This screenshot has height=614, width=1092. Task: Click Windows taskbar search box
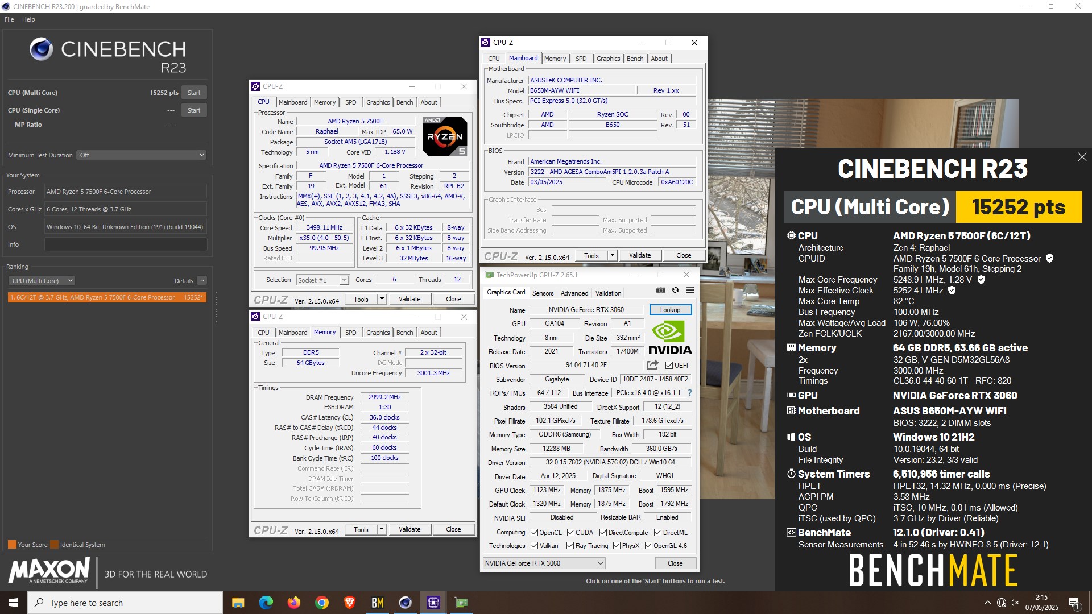coord(125,603)
